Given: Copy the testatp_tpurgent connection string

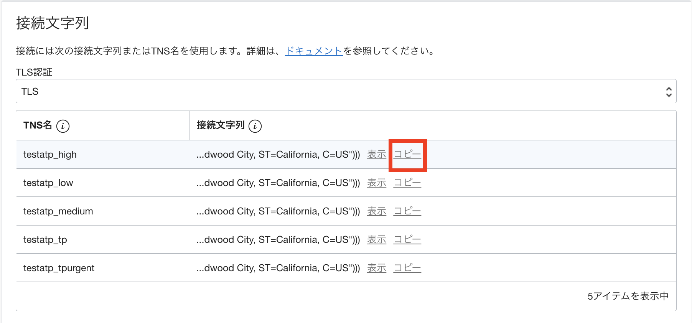Looking at the screenshot, I should (x=407, y=268).
